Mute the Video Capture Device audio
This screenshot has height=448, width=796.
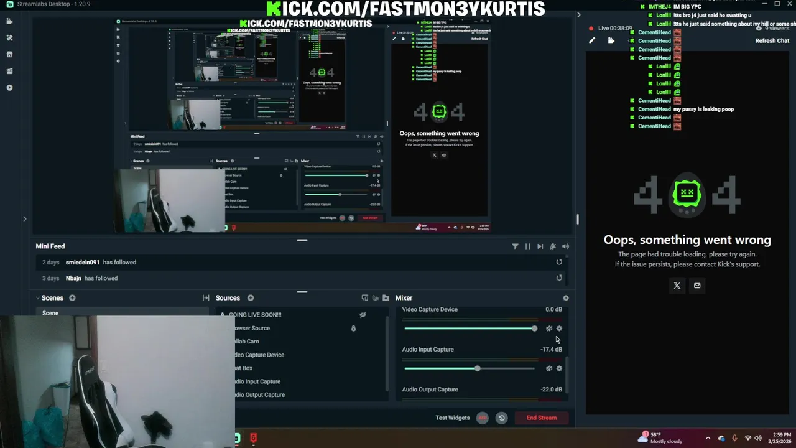coord(548,329)
